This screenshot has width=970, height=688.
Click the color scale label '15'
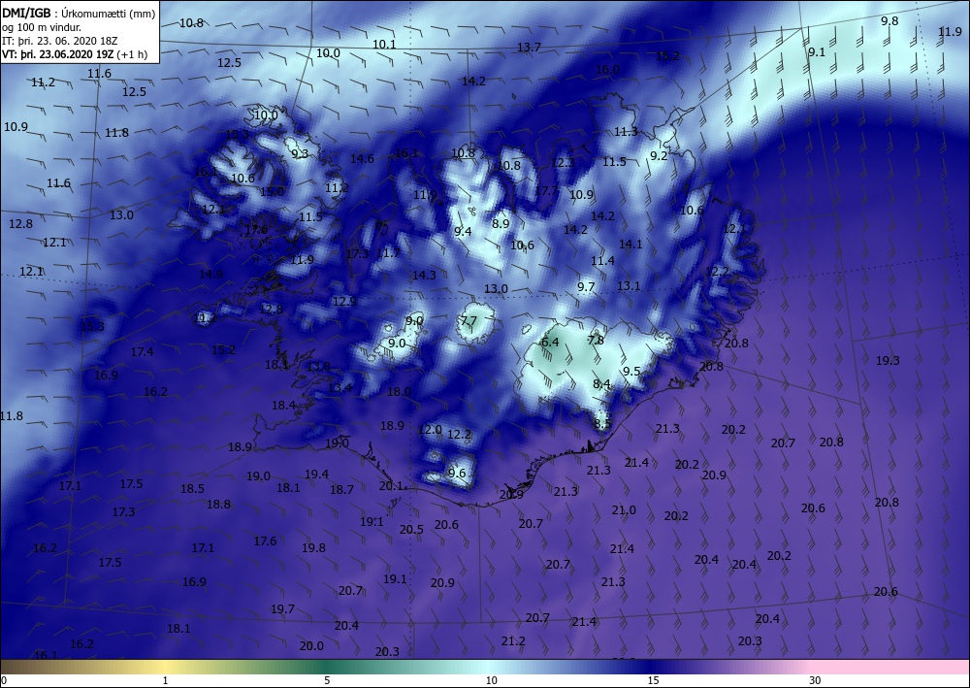[x=653, y=680]
